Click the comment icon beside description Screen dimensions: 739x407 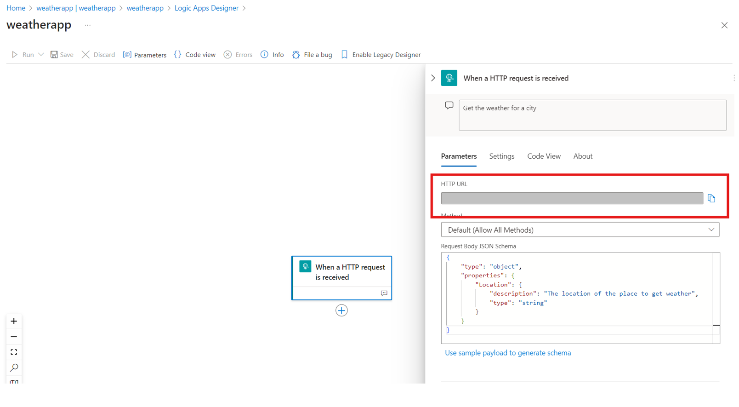pos(449,105)
